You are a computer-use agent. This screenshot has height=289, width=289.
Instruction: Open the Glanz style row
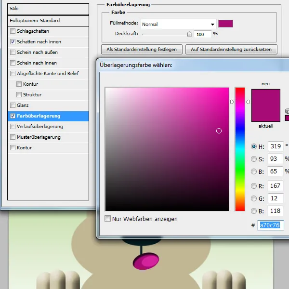click(48, 105)
